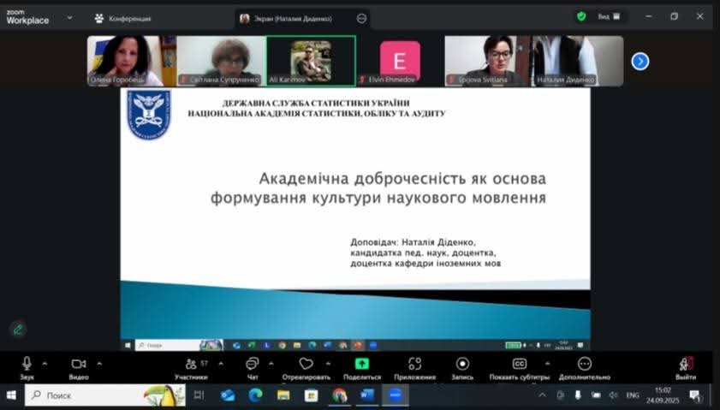Click the green annotation pencil icon

pos(17,329)
